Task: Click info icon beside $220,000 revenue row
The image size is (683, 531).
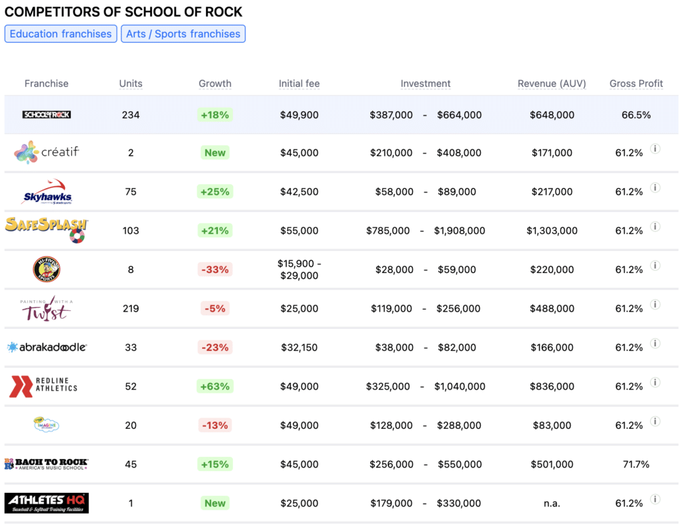Action: pos(655,265)
